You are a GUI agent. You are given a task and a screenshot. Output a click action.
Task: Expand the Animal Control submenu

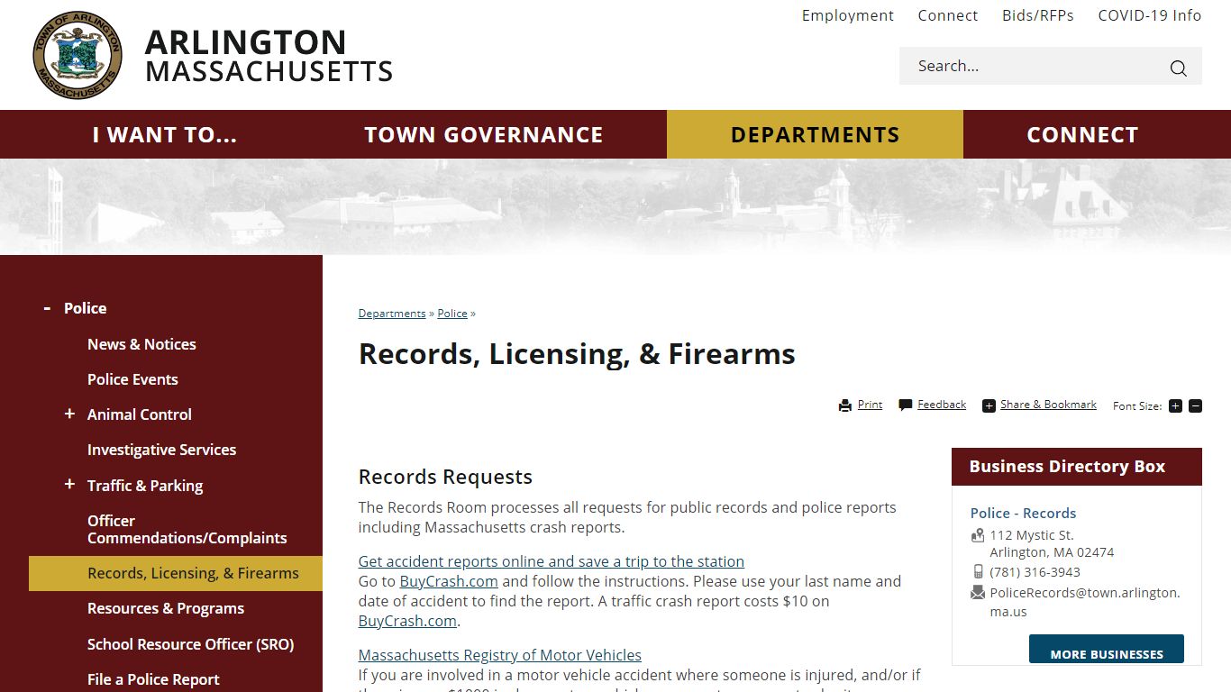[69, 414]
